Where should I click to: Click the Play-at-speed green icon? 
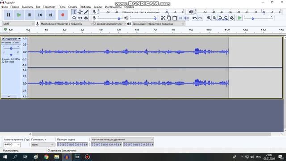tap(240, 18)
